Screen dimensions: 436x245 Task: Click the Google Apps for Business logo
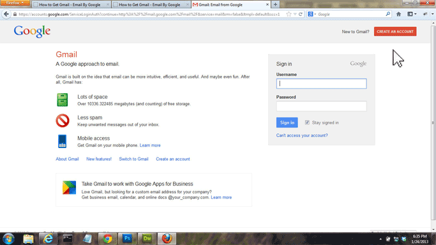coord(69,188)
